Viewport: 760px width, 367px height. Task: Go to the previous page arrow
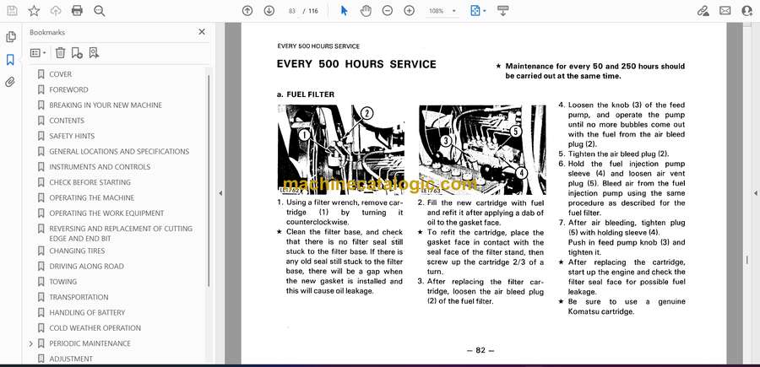tap(247, 11)
